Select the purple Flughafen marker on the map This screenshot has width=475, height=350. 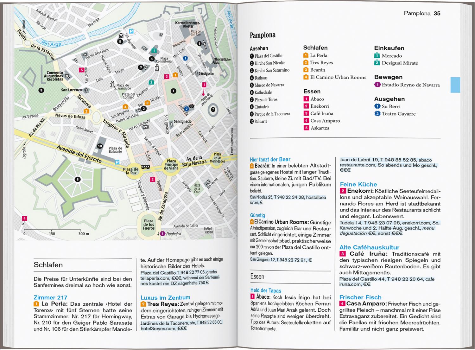pyautogui.click(x=162, y=234)
